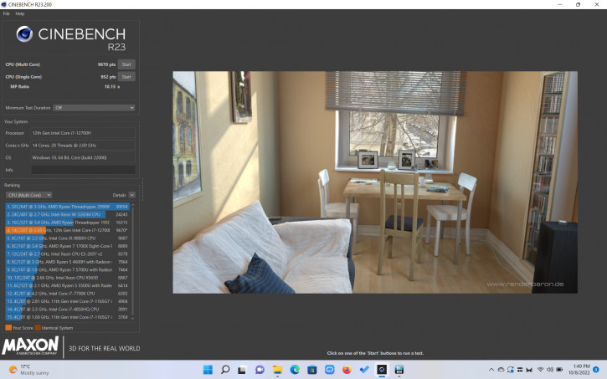This screenshot has width=607, height=379.
Task: Click the Info input field
Action: tap(83, 170)
